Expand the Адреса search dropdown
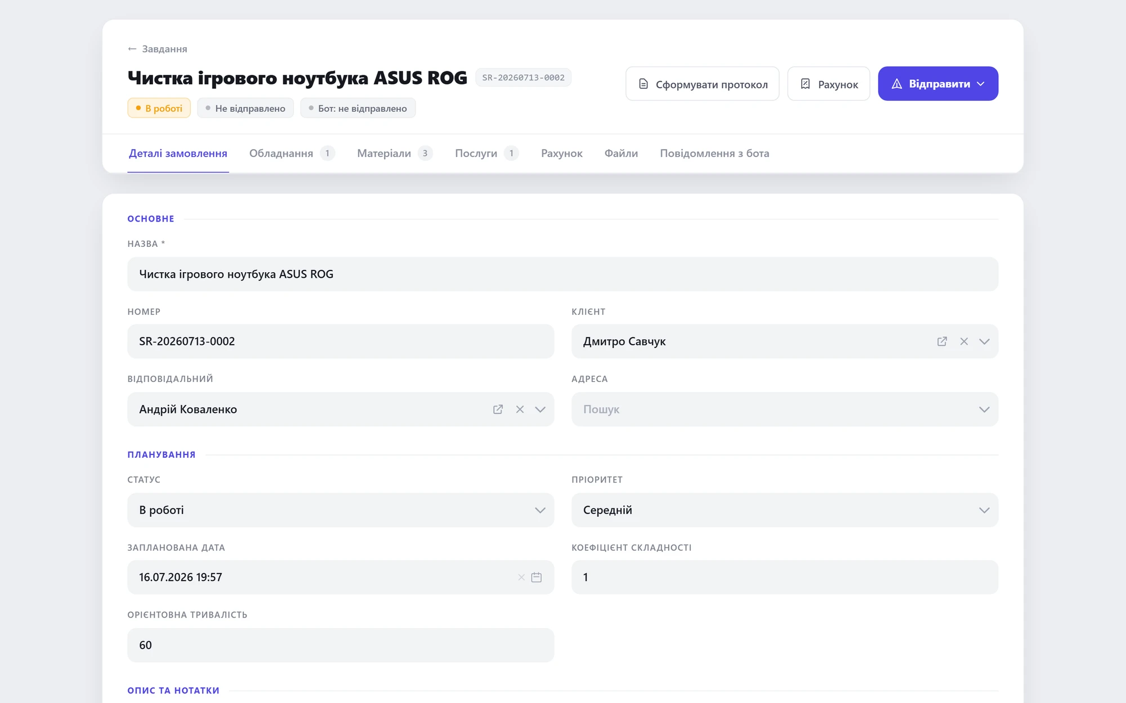 coord(785,409)
